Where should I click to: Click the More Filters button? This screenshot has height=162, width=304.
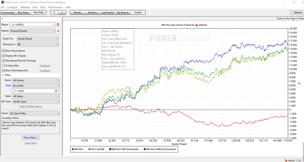[31, 138]
